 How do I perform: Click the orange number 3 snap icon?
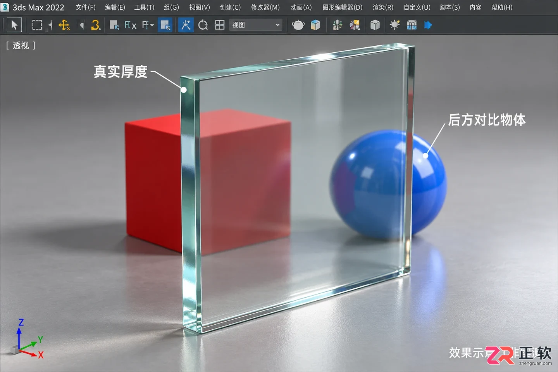pos(95,25)
